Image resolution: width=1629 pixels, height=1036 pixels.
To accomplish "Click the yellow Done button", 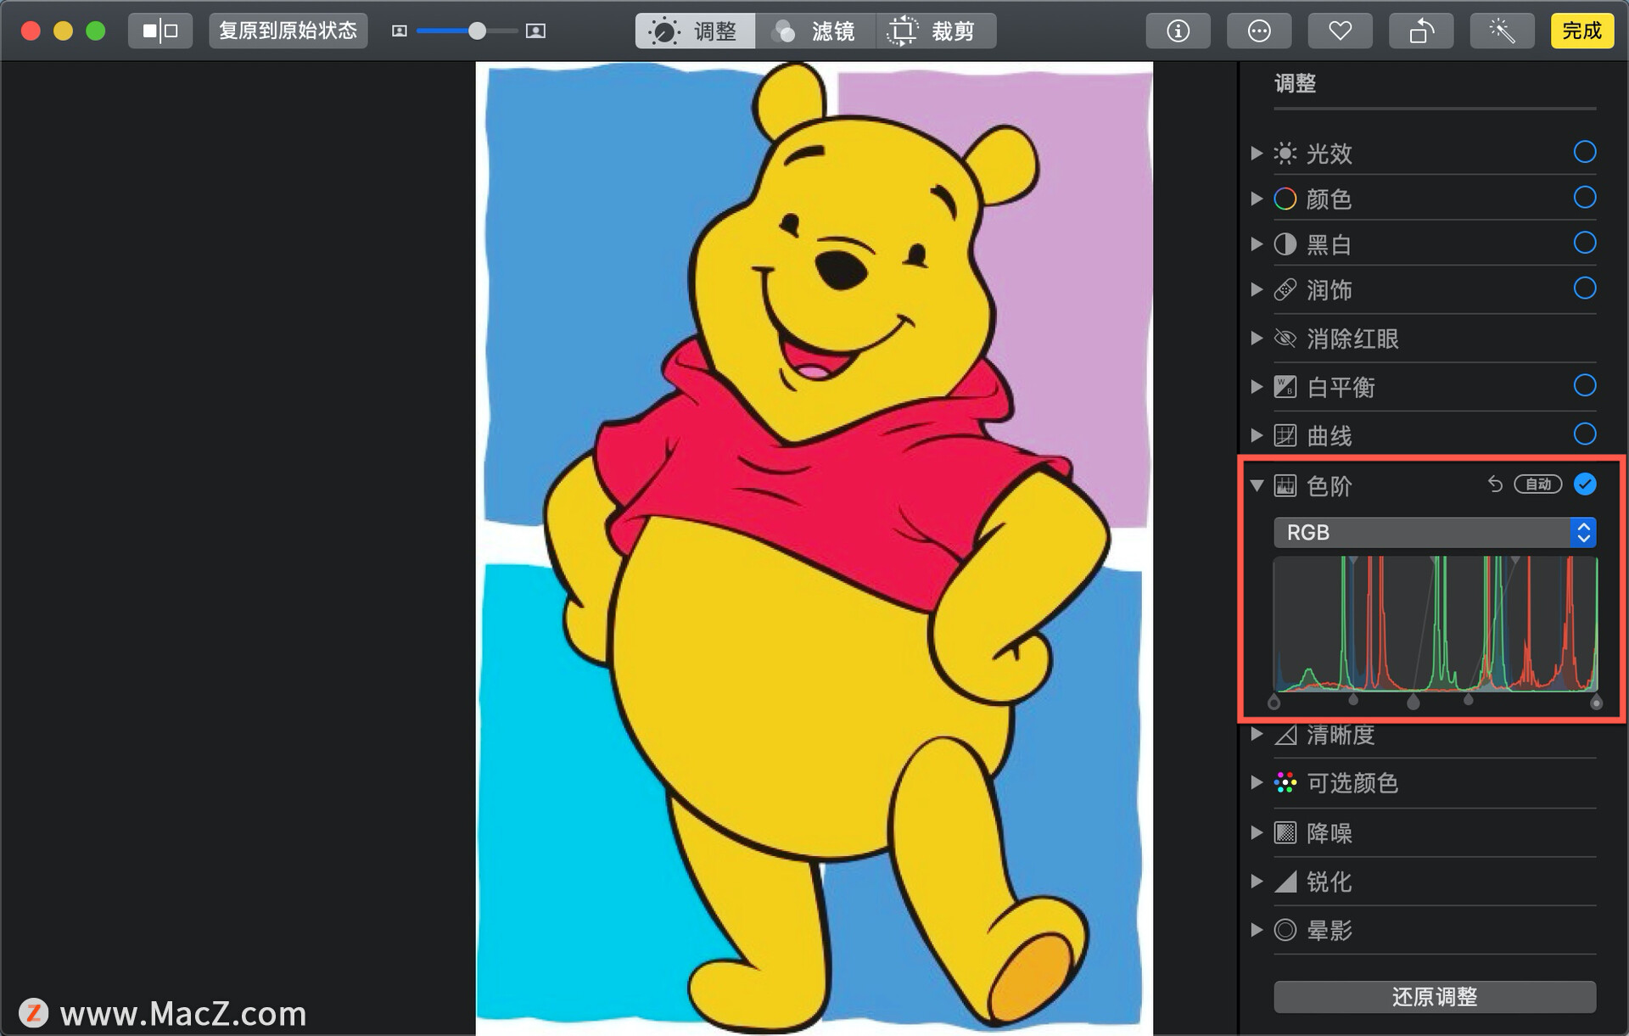I will click(1581, 31).
